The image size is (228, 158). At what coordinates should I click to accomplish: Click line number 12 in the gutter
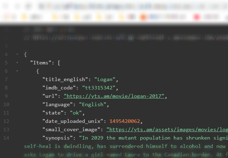(6, 121)
